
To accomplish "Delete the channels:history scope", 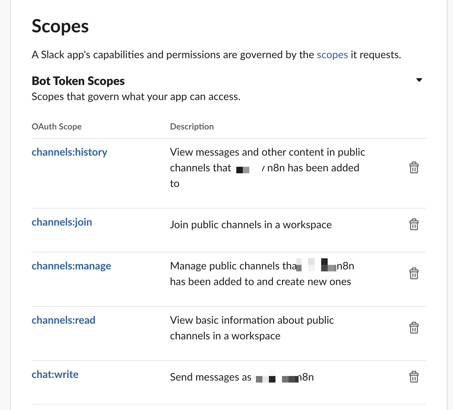I will [x=414, y=168].
